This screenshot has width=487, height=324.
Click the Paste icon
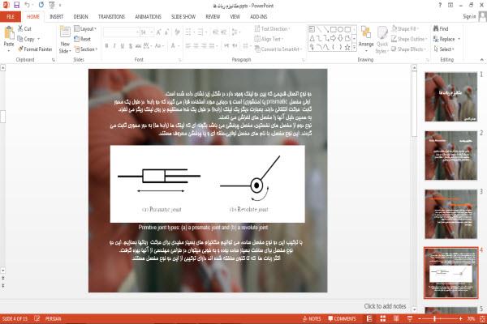pyautogui.click(x=9, y=33)
